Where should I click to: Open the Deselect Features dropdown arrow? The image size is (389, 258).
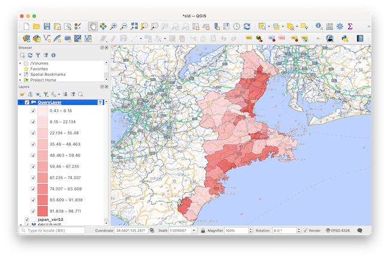pos(297,26)
